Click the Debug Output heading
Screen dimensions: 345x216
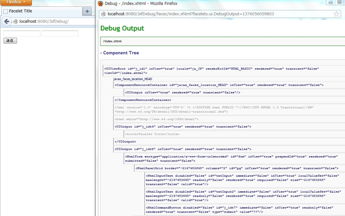click(x=122, y=28)
